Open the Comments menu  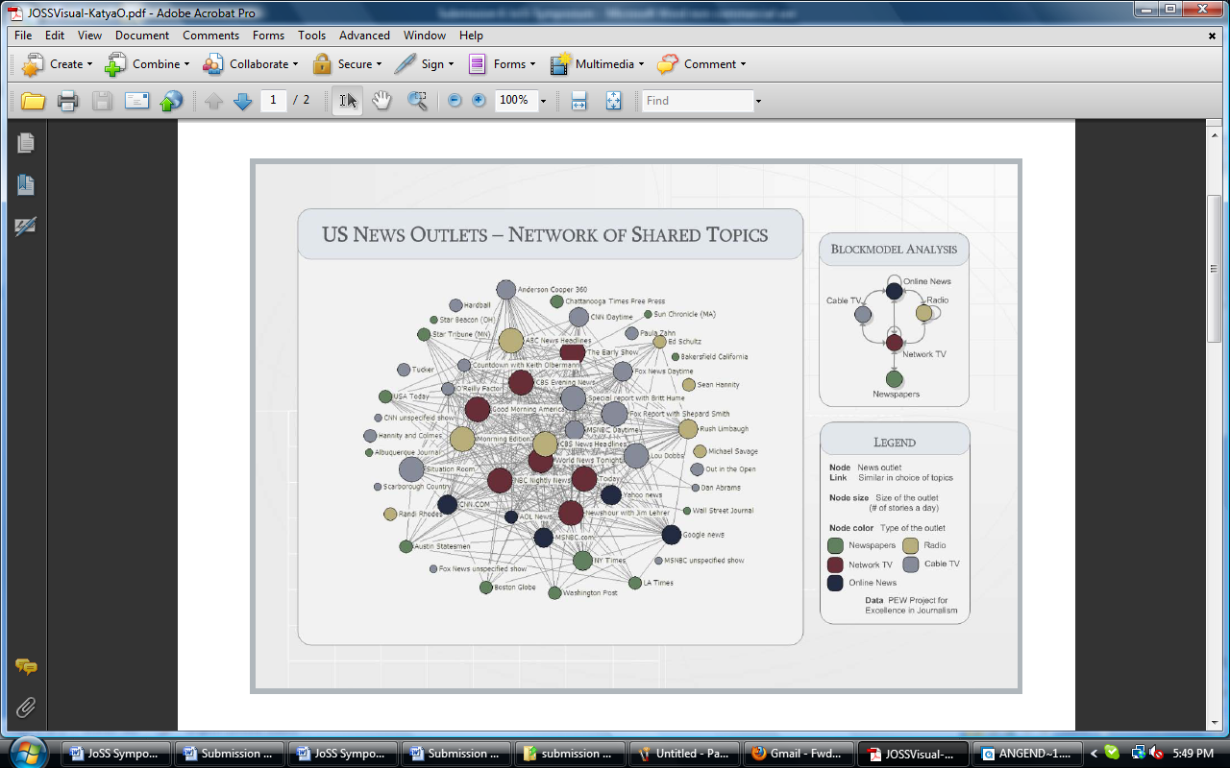point(210,36)
